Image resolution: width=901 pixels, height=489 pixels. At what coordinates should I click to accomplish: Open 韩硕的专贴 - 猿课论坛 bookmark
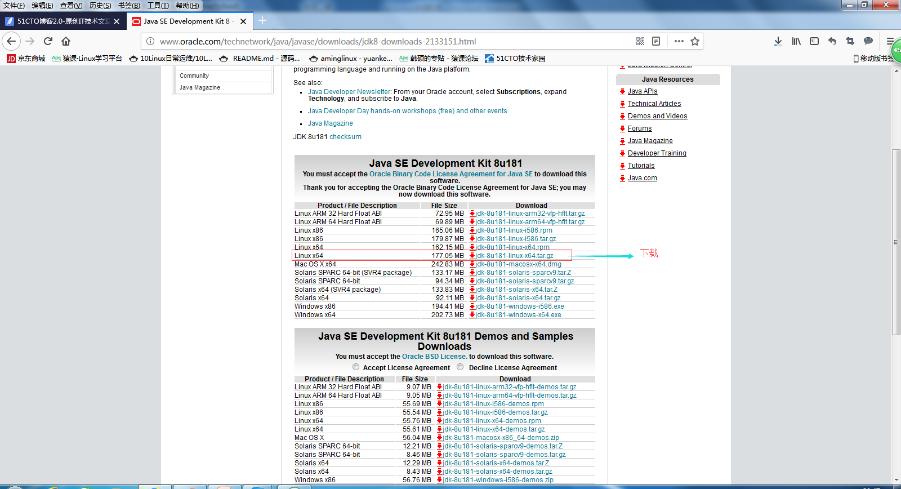439,58
